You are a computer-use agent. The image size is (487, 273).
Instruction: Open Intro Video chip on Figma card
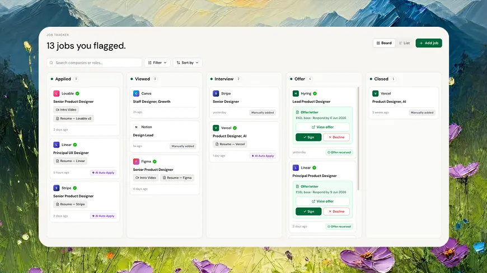click(146, 178)
